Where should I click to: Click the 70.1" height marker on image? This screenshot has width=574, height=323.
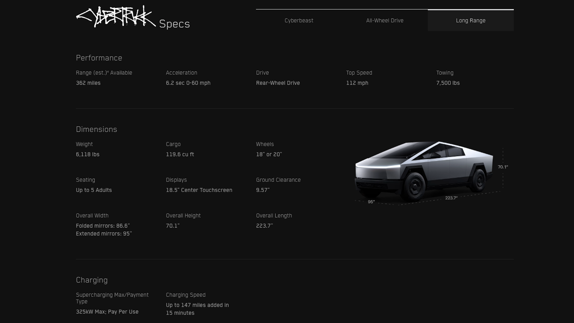pos(503,167)
